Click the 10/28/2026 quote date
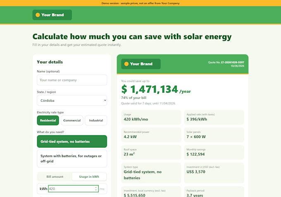 (x=237, y=66)
